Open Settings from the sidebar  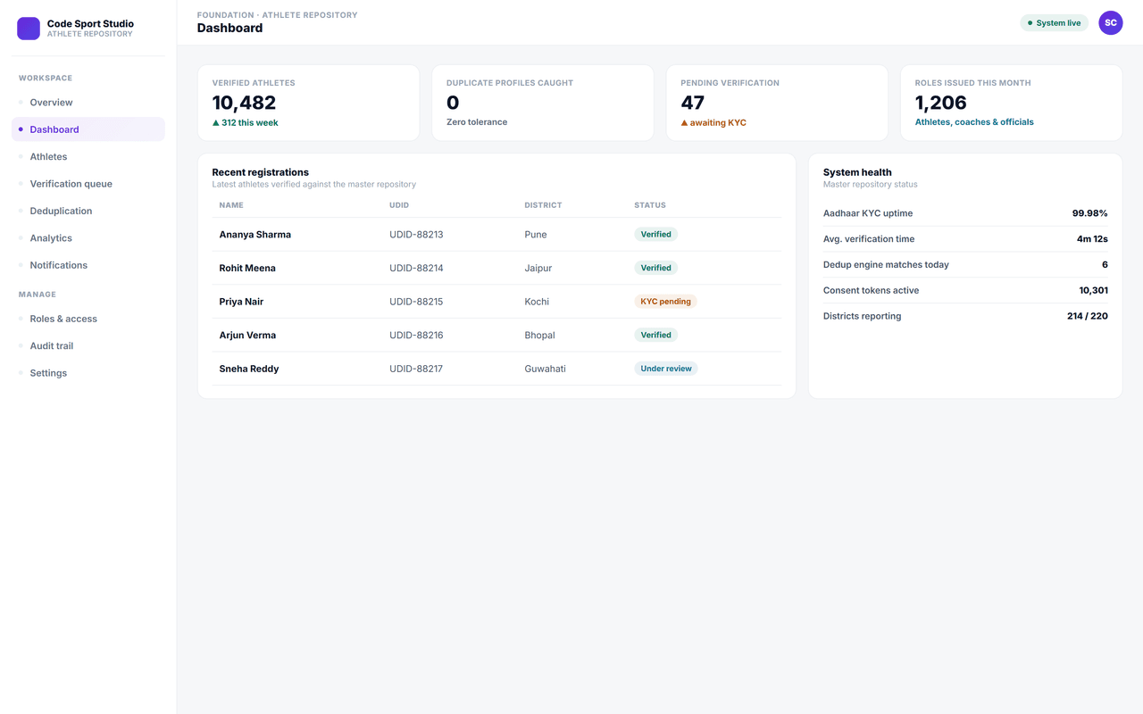click(88, 373)
